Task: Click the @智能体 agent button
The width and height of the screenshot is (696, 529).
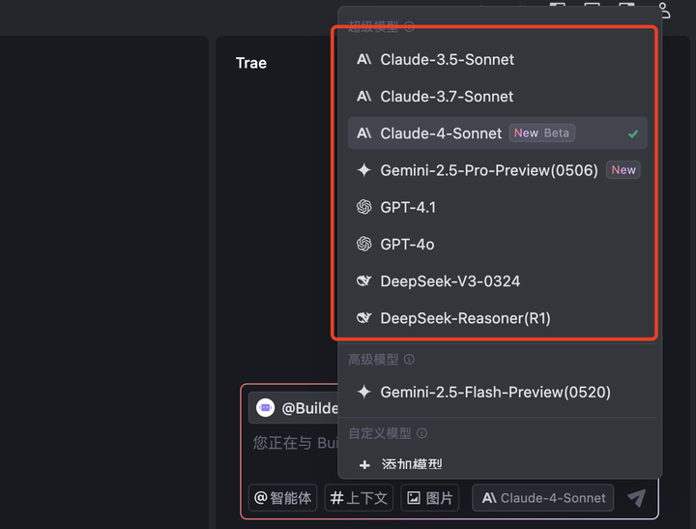Action: point(282,498)
